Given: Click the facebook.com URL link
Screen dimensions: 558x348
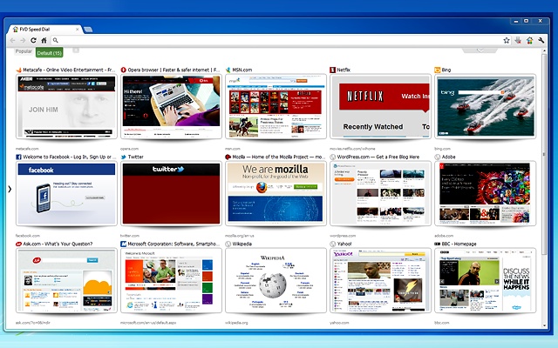Looking at the screenshot, I should (x=29, y=236).
